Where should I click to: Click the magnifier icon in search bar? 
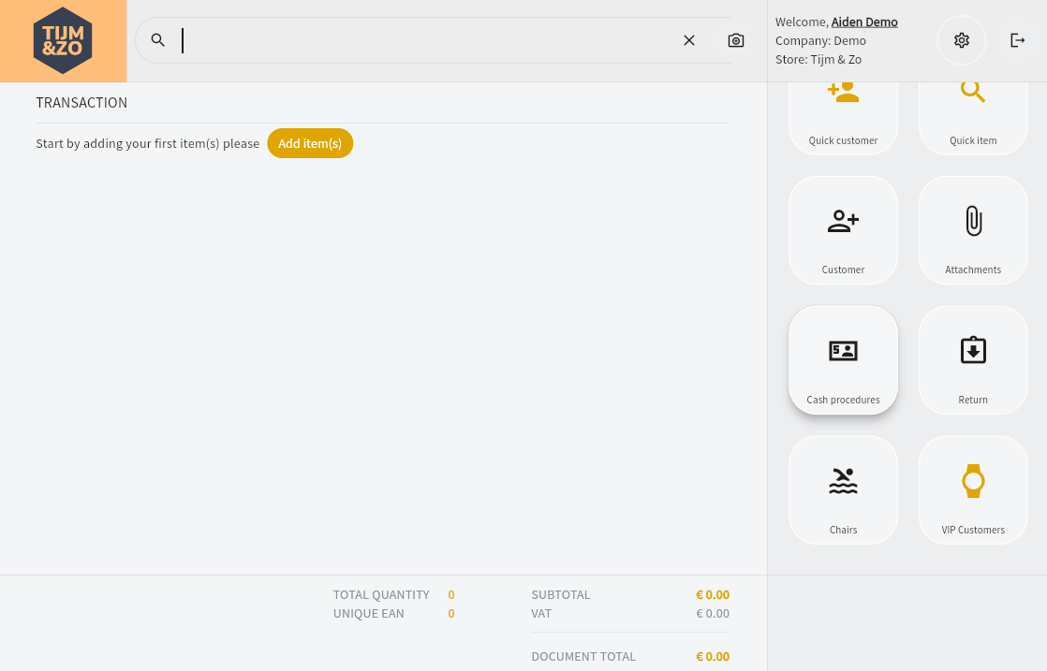tap(158, 40)
